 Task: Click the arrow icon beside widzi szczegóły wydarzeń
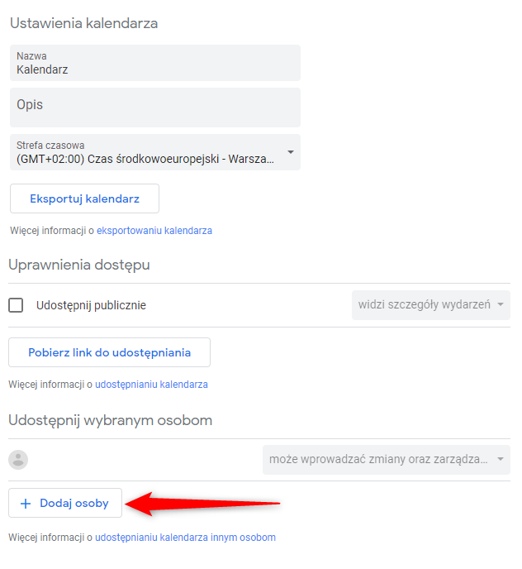click(501, 304)
